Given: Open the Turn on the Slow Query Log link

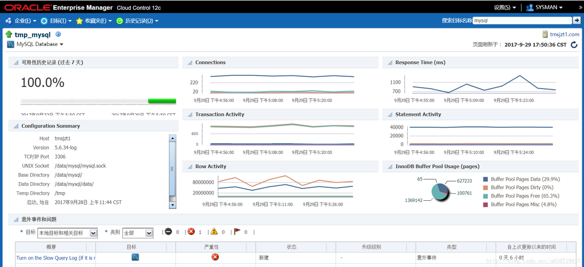Looking at the screenshot, I should click(x=56, y=257).
